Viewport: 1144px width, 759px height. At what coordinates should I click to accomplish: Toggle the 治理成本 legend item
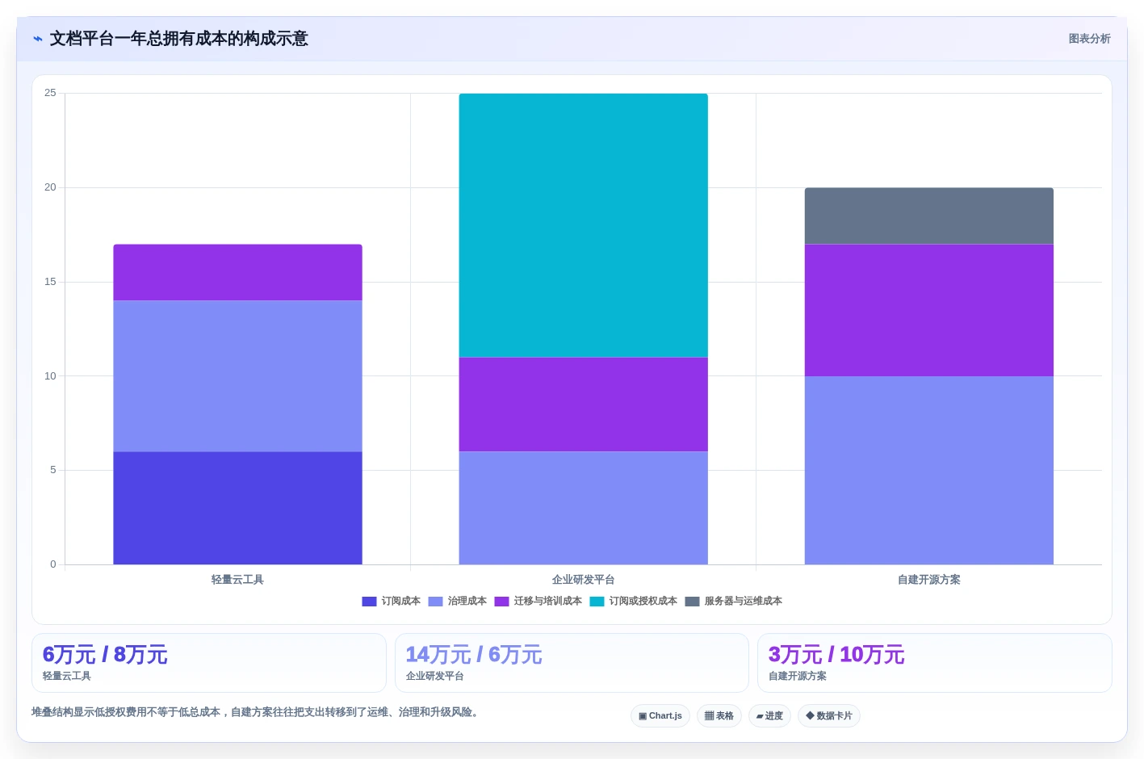coord(458,602)
